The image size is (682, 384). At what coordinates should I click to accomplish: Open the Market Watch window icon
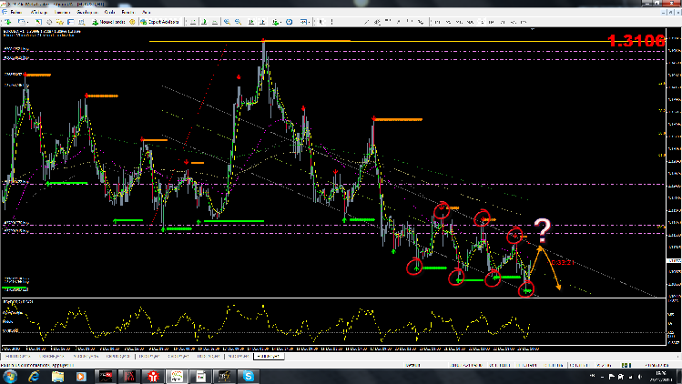pyautogui.click(x=39, y=21)
